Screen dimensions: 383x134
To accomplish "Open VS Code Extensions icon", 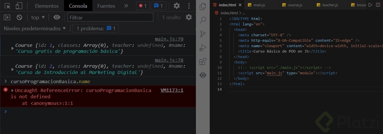I will click(203, 61).
